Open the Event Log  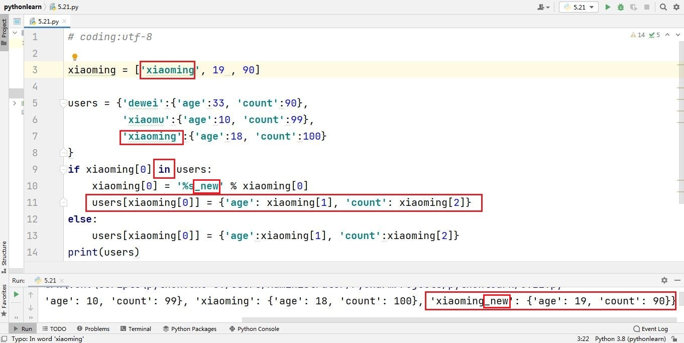651,329
